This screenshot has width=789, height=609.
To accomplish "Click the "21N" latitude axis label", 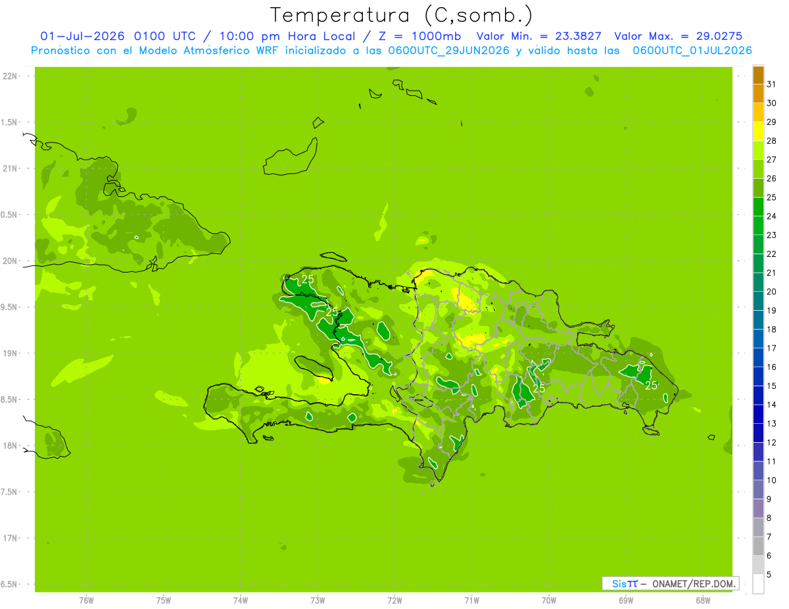I will click(x=11, y=168).
